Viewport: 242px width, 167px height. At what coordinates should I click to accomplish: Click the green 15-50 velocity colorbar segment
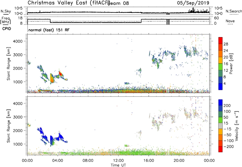221,120
